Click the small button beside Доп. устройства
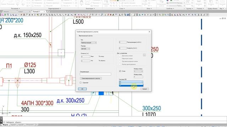This screenshot has width=227, height=127. coord(144,55)
